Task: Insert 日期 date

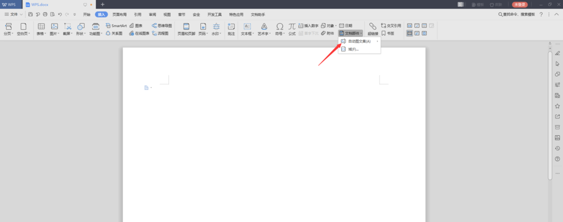Action: tap(346, 26)
